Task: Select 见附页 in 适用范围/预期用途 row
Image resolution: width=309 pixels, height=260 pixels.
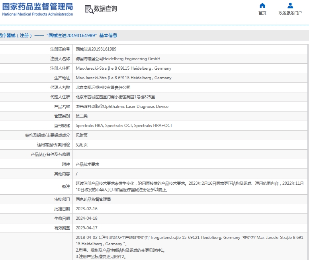Action: [x=82, y=145]
